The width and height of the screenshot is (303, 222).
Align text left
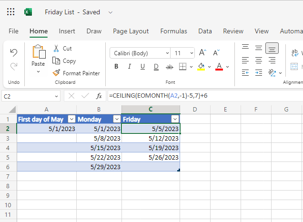[245, 61]
